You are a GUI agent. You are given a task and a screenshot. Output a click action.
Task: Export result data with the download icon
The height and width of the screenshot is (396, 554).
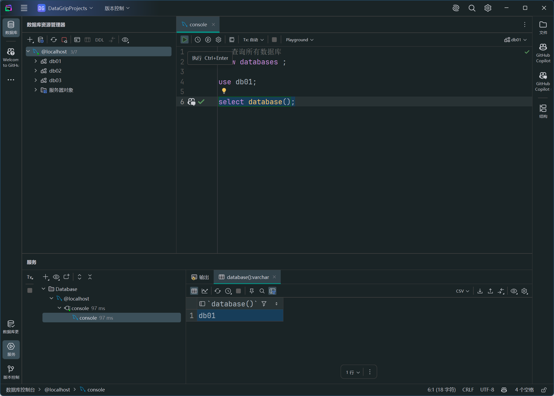(x=480, y=291)
